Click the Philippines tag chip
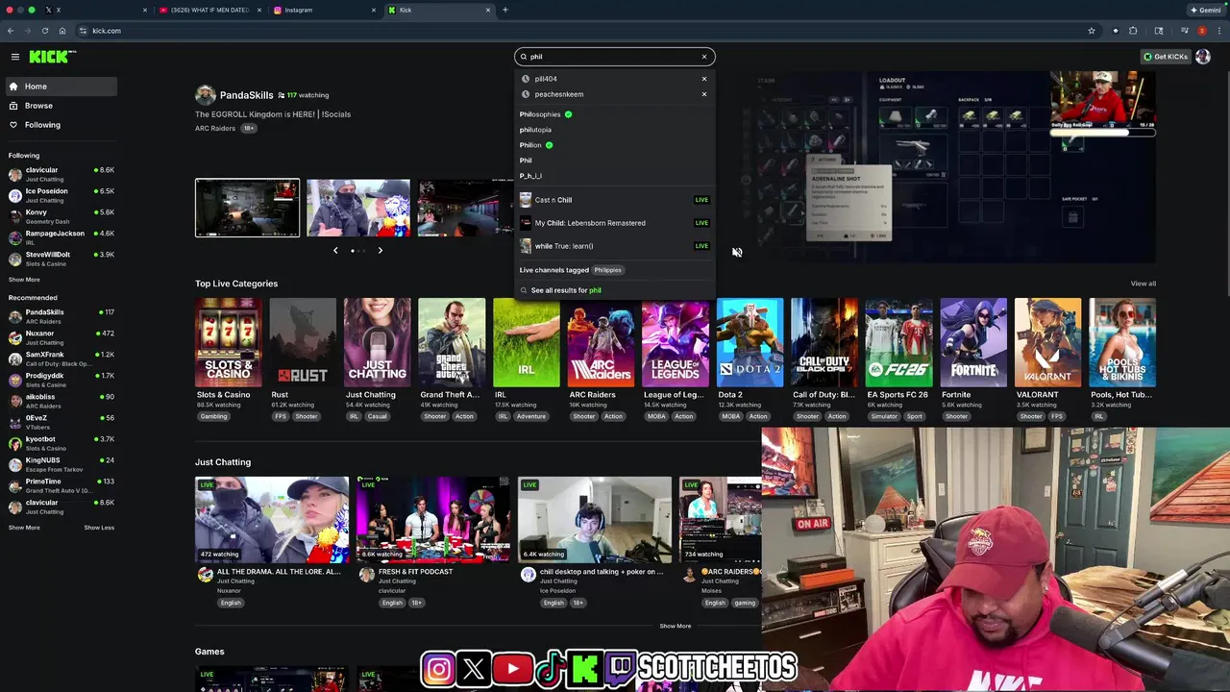The image size is (1230, 692). (607, 270)
